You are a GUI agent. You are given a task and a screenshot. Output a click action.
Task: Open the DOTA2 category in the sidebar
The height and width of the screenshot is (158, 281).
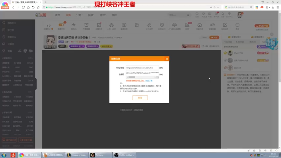[x=30, y=63]
